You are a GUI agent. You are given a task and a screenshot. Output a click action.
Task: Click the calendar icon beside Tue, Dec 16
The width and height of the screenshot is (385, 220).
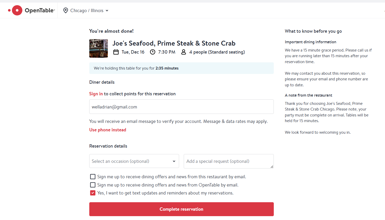116,52
